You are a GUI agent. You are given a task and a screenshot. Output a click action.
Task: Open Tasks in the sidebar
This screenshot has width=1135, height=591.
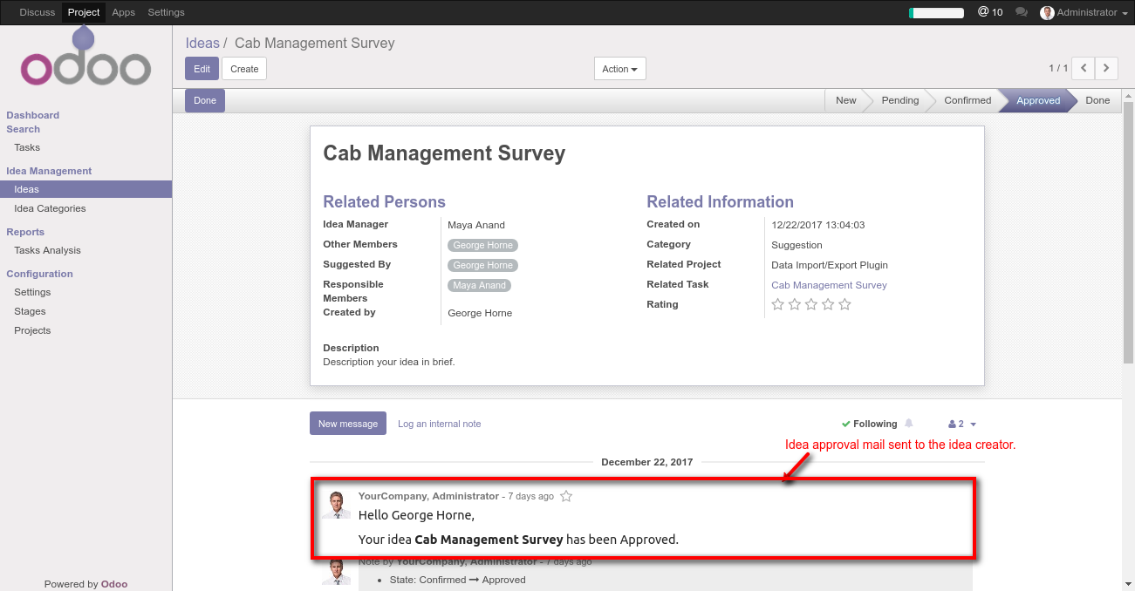point(27,147)
